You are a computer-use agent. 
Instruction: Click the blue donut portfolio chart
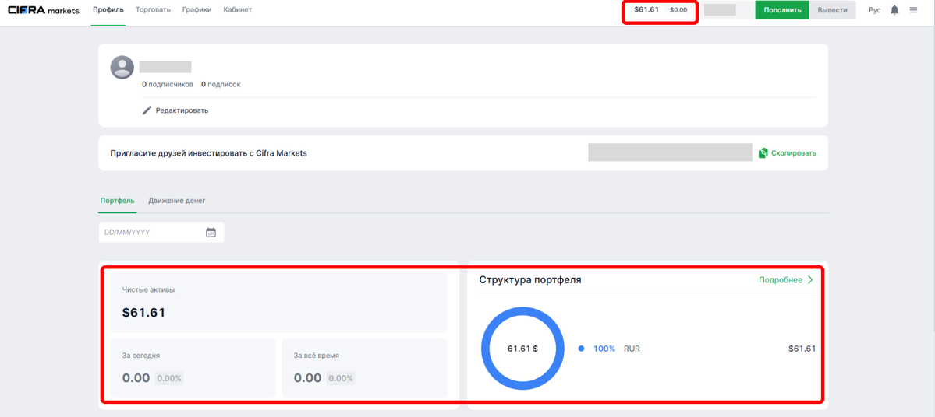[x=522, y=349]
